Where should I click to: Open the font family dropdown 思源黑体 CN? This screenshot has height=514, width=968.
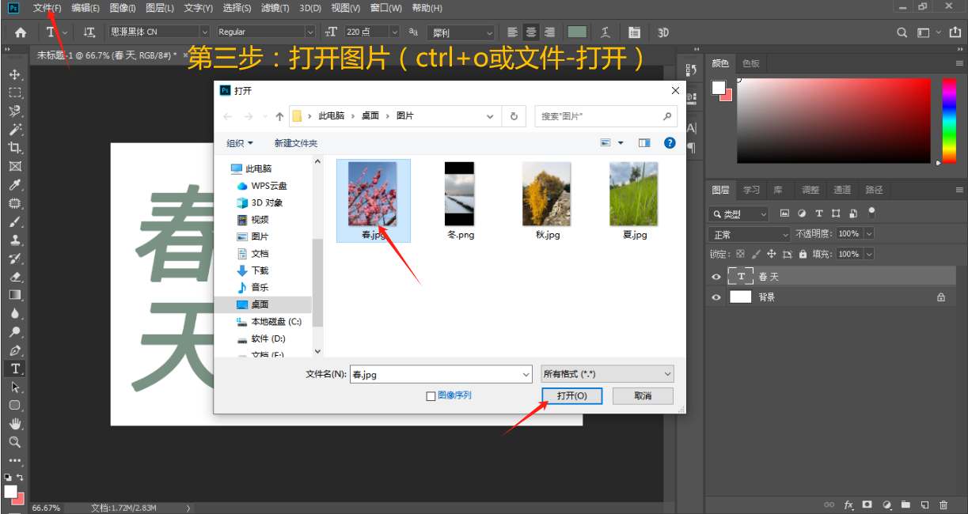[158, 32]
